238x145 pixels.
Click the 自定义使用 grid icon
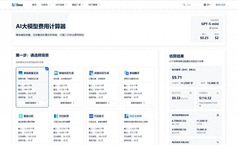coord(126,116)
